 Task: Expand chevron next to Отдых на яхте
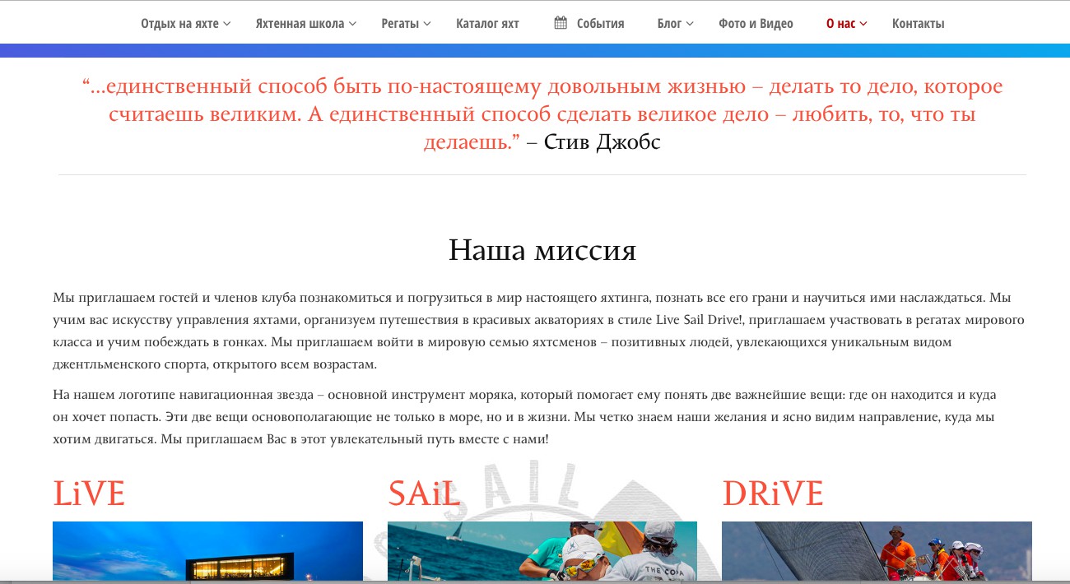(227, 24)
